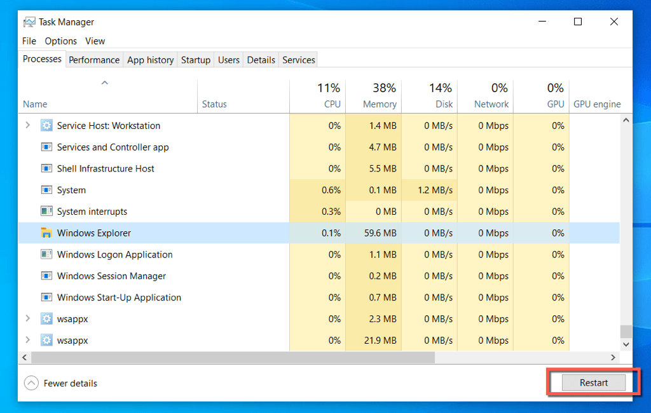Image resolution: width=651 pixels, height=413 pixels.
Task: Click the Service Host: Workstation gear icon
Action: click(46, 126)
